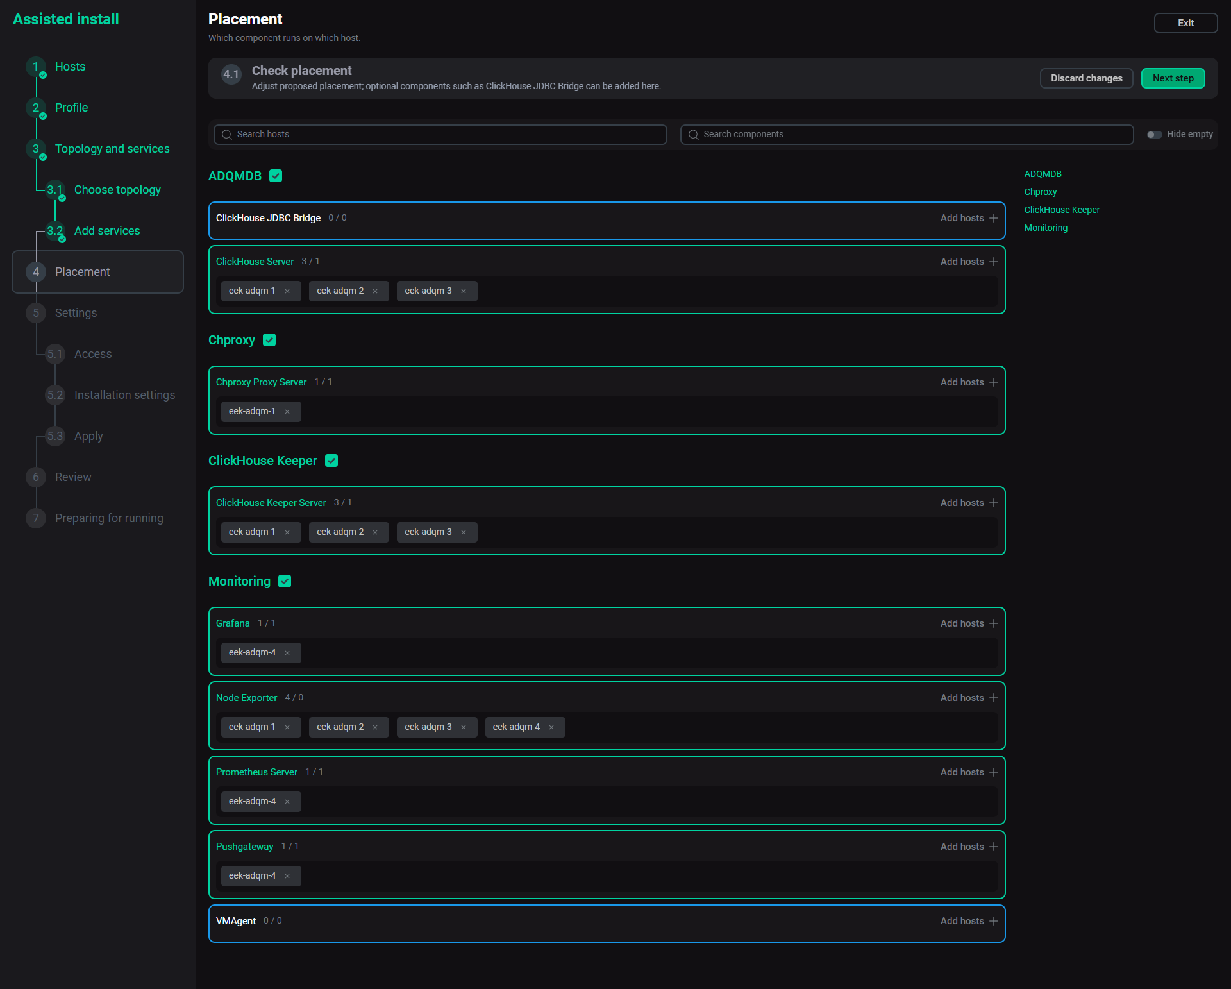Focus the Search hosts field
Screen dimensions: 1231x989
[x=440, y=135]
